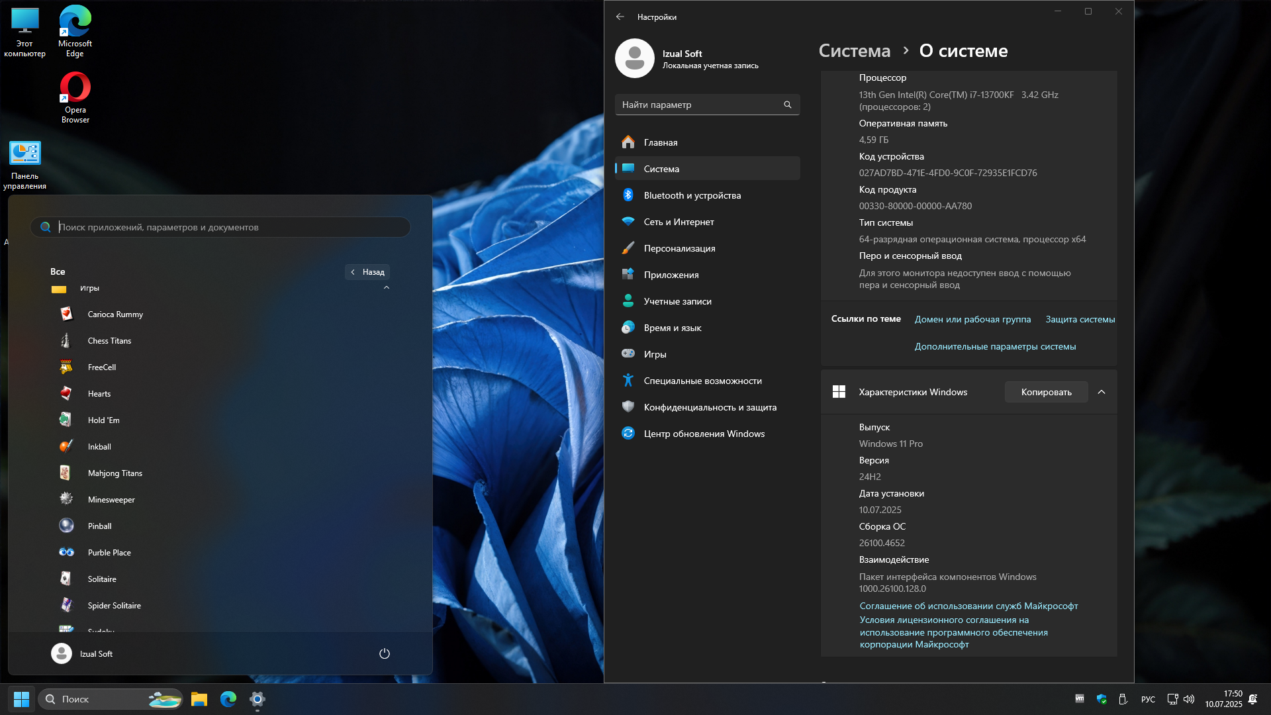Image resolution: width=1271 pixels, height=715 pixels.
Task: Open Этот компьютер desktop icon
Action: pos(24,32)
